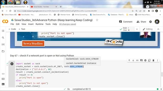Click Day 67 text cell heading
This screenshot has width=163, height=91.
click(42, 56)
